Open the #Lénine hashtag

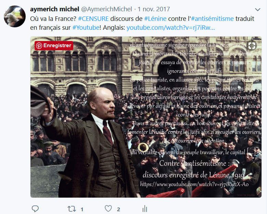click(x=155, y=18)
